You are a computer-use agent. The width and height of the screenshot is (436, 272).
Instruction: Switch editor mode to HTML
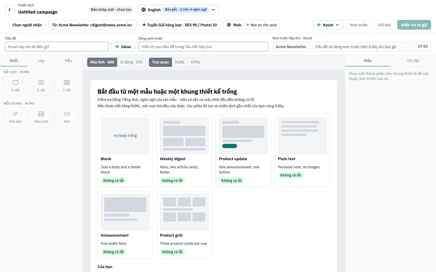pyautogui.click(x=195, y=62)
